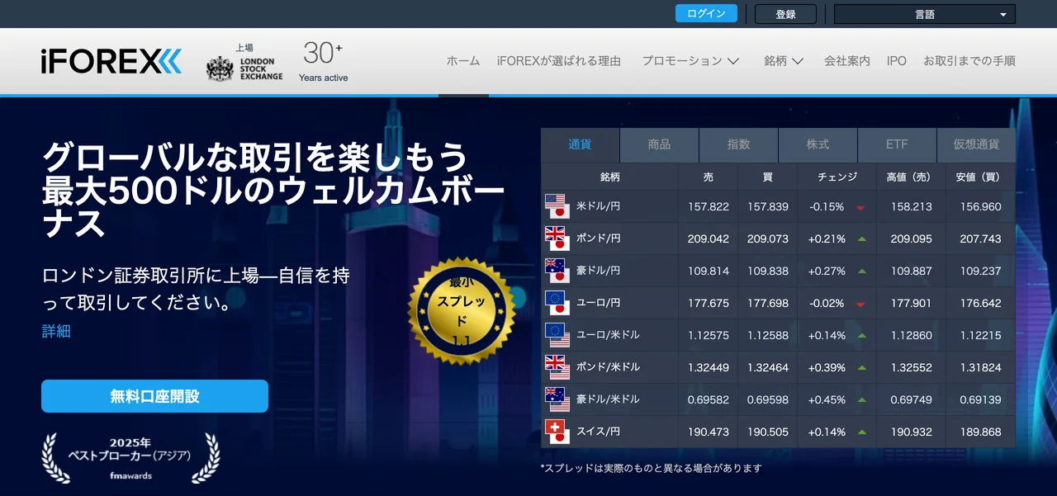This screenshot has width=1057, height=496.
Task: Click the スイス/円 instrument name
Action: point(598,432)
